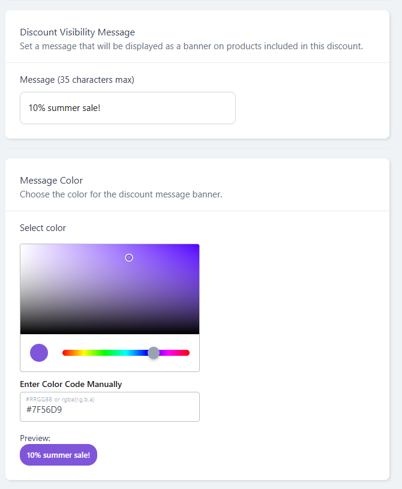402x489 pixels.
Task: Click the 'Discount Visibility Message' heading
Action: (x=77, y=32)
